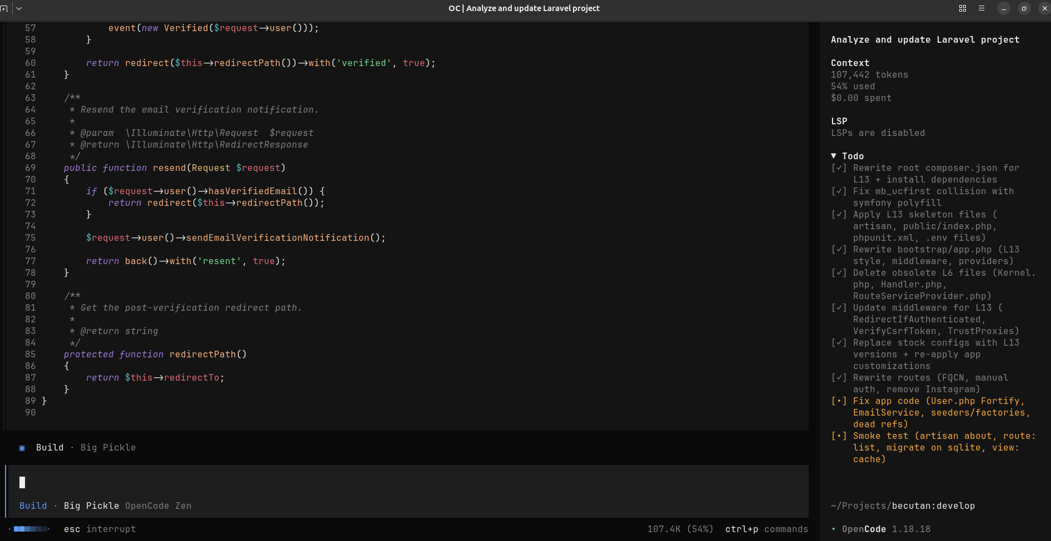1051x541 pixels.
Task: Click the sidebar title Analyze and update Laravel project
Action: coord(925,39)
